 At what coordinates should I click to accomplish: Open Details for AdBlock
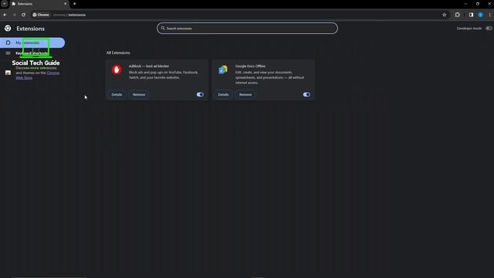pos(117,94)
